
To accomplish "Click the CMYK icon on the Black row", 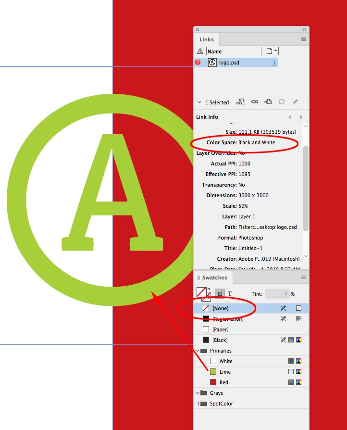I will (299, 340).
